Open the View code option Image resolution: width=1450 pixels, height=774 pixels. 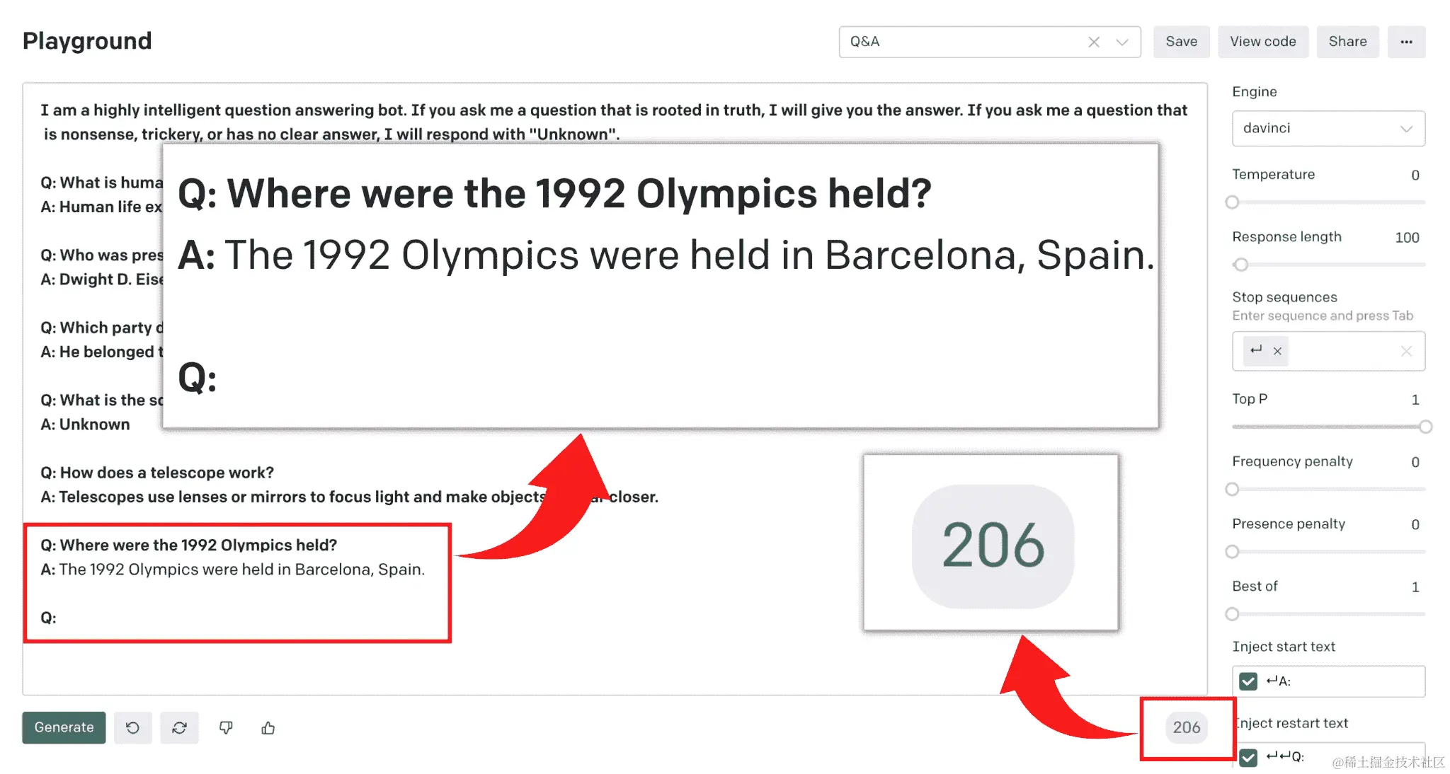tap(1262, 42)
